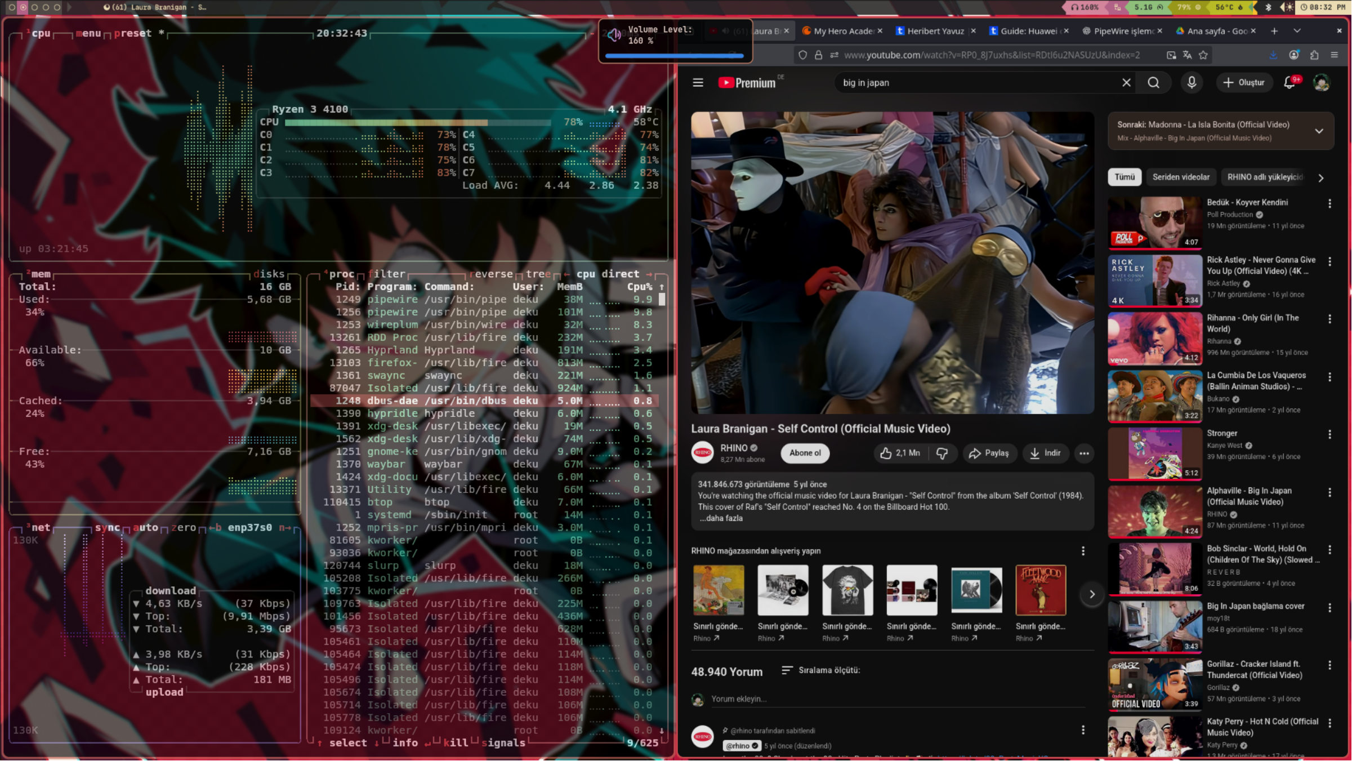Open the Sıralama ölçütü sort dropdown
Viewport: 1352px width, 761px height.
821,670
